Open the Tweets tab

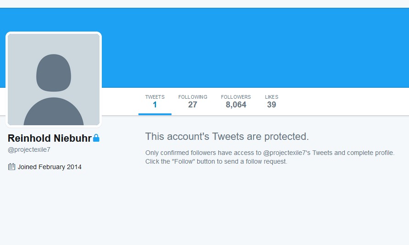pyautogui.click(x=155, y=101)
